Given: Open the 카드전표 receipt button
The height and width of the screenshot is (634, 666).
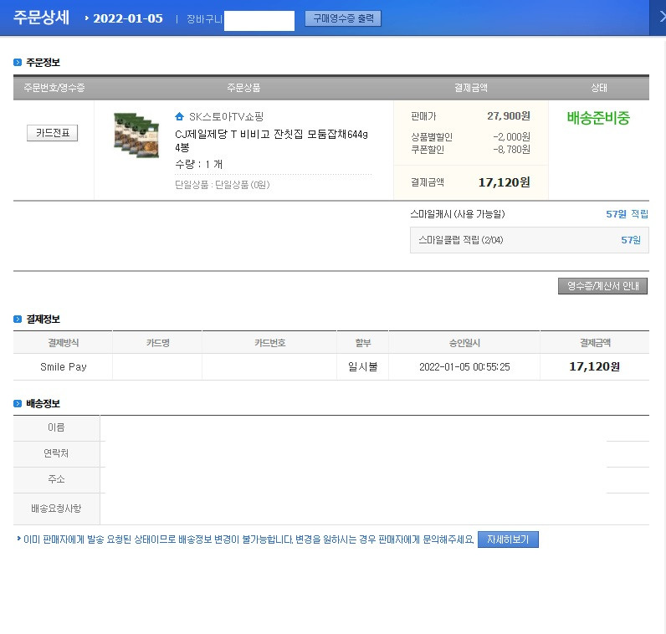Looking at the screenshot, I should [x=52, y=133].
